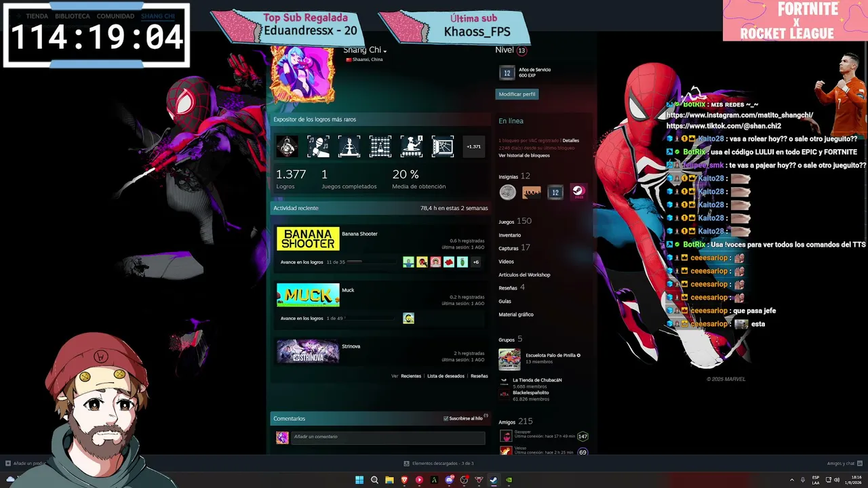Open the SHANG CHI profile menu

coord(158,16)
